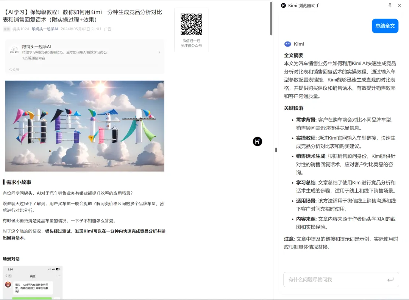Focus the 有什么问题尽管问我 input field
The image size is (409, 300).
pos(335,280)
